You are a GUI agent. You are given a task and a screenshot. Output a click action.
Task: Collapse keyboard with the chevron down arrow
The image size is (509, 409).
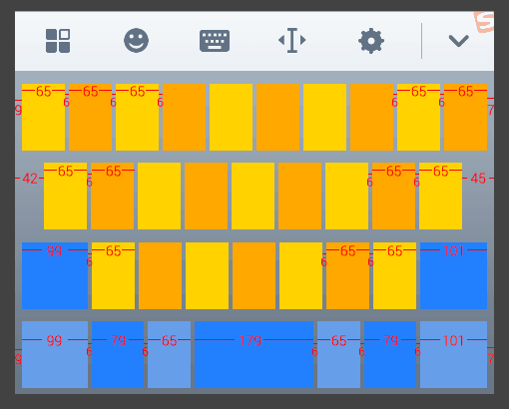[459, 41]
